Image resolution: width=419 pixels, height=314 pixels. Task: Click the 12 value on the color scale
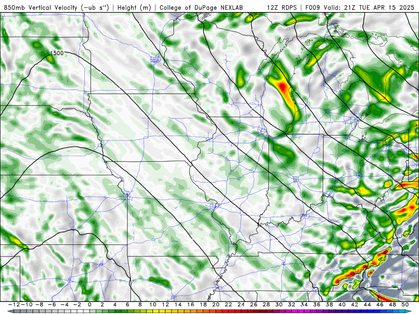tap(166, 305)
